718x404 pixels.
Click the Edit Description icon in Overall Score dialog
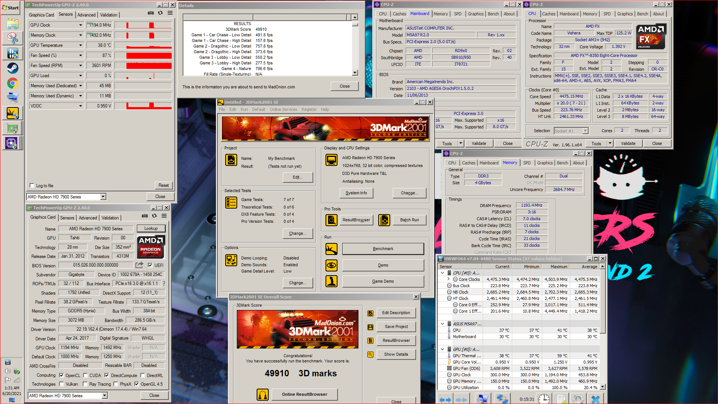370,313
